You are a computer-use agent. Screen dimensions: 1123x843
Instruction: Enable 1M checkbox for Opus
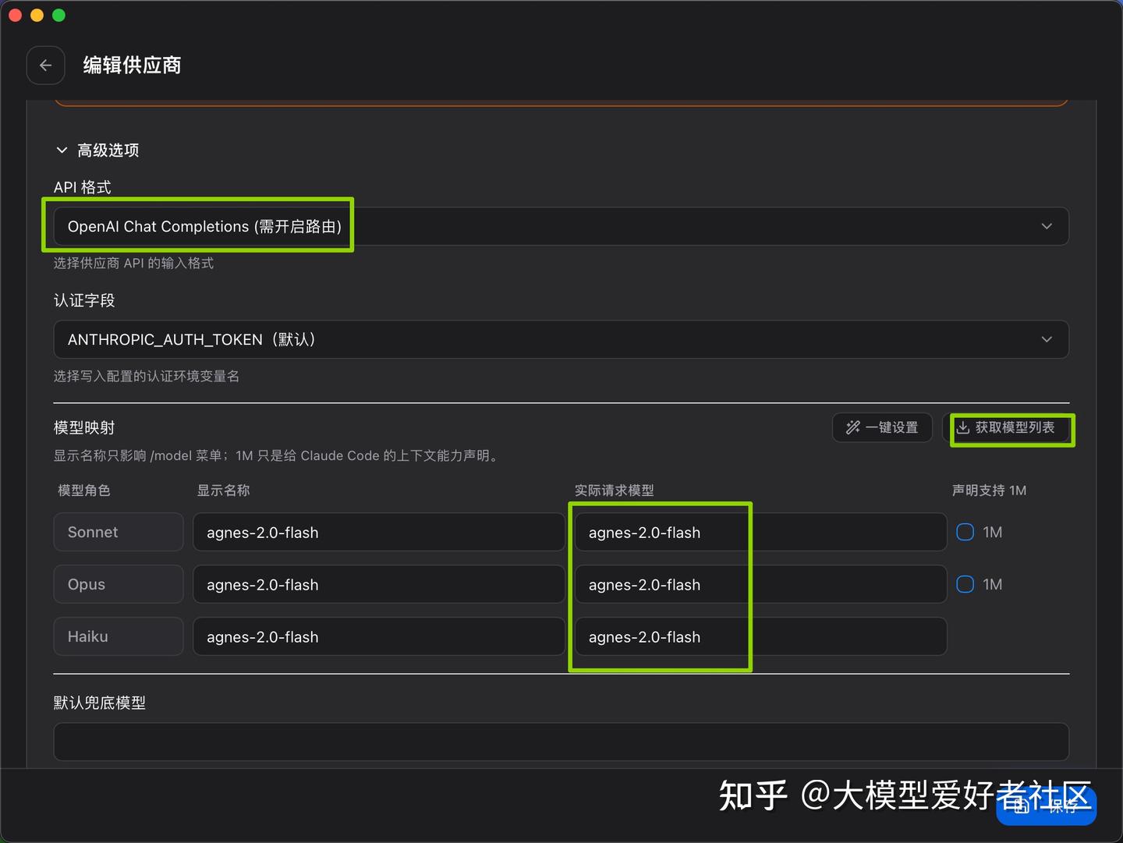(x=965, y=584)
